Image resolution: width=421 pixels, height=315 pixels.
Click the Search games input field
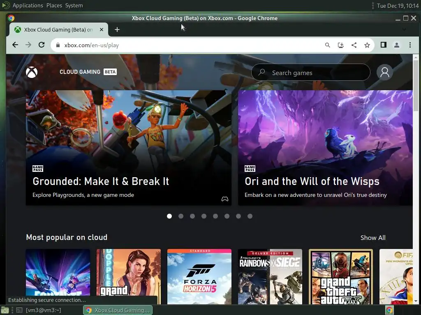311,72
